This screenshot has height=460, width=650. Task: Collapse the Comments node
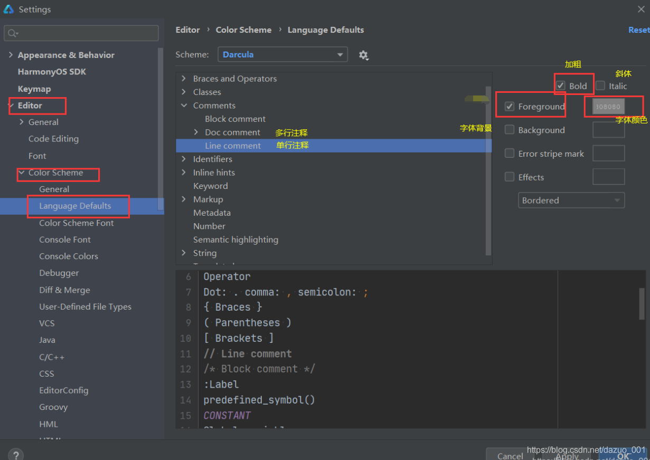pyautogui.click(x=184, y=106)
